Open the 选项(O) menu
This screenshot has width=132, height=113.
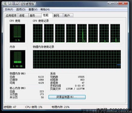[x=21, y=10]
